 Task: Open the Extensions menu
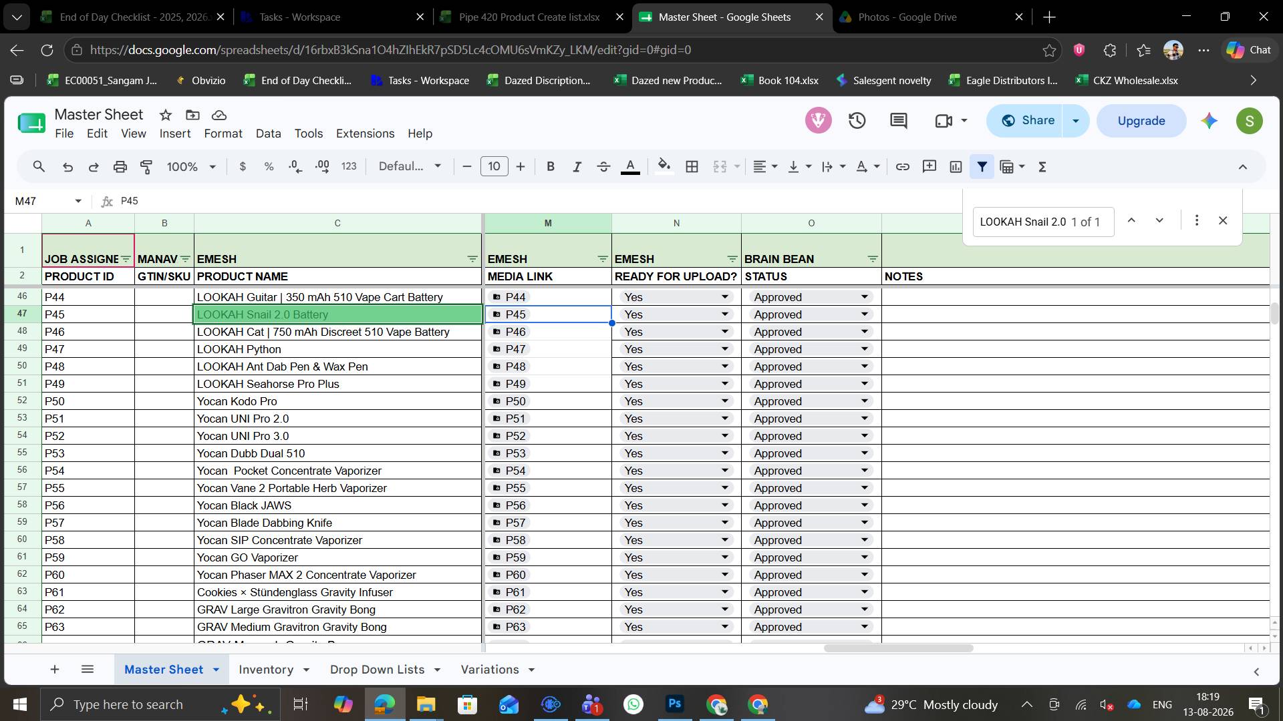(365, 134)
